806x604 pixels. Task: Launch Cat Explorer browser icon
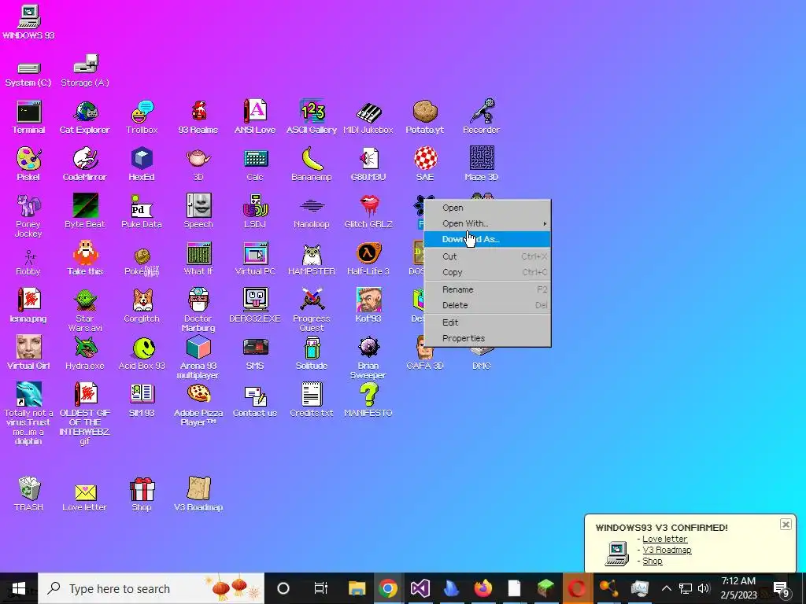pyautogui.click(x=85, y=117)
